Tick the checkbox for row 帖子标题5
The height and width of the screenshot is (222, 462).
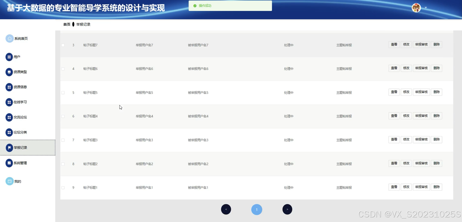pos(63,93)
